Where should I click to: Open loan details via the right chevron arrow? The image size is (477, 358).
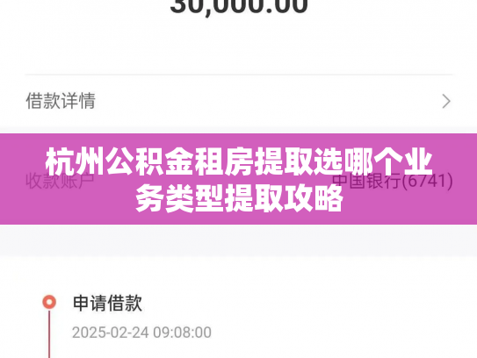(x=446, y=101)
